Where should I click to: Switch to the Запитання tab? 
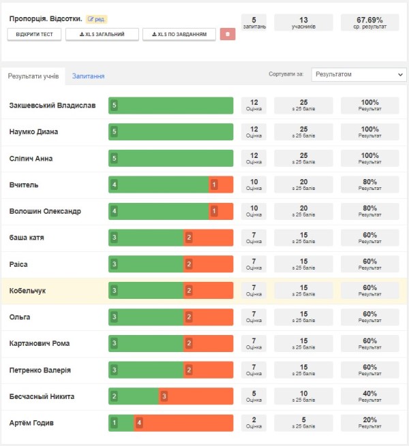point(89,76)
